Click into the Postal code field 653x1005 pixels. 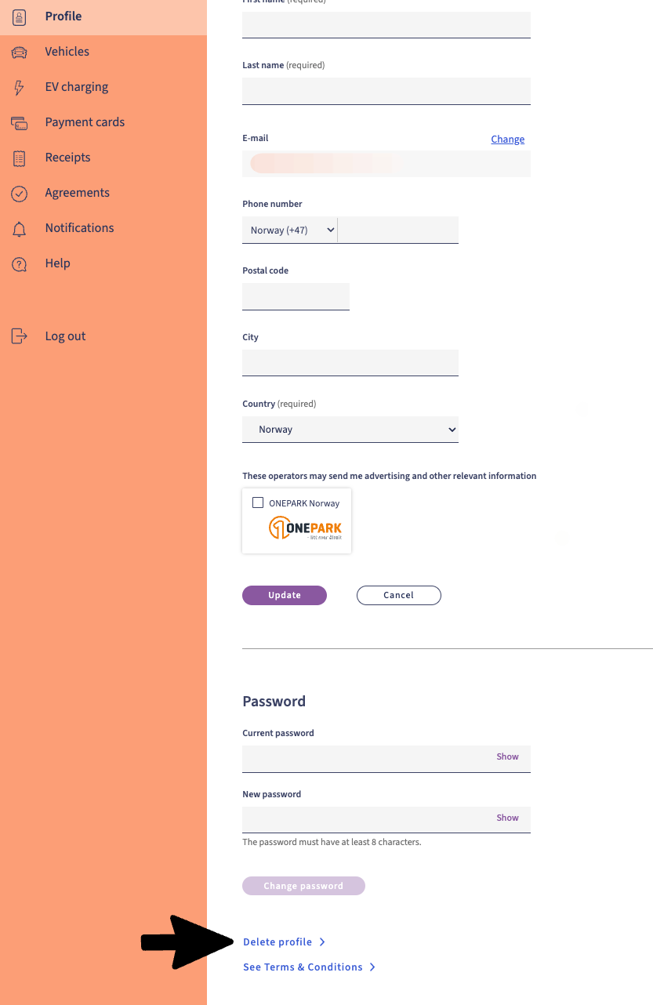296,297
